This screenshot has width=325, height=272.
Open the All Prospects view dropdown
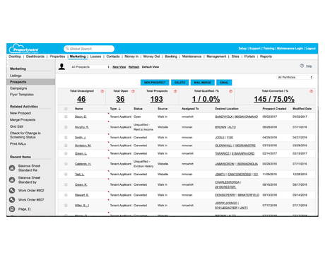90,67
